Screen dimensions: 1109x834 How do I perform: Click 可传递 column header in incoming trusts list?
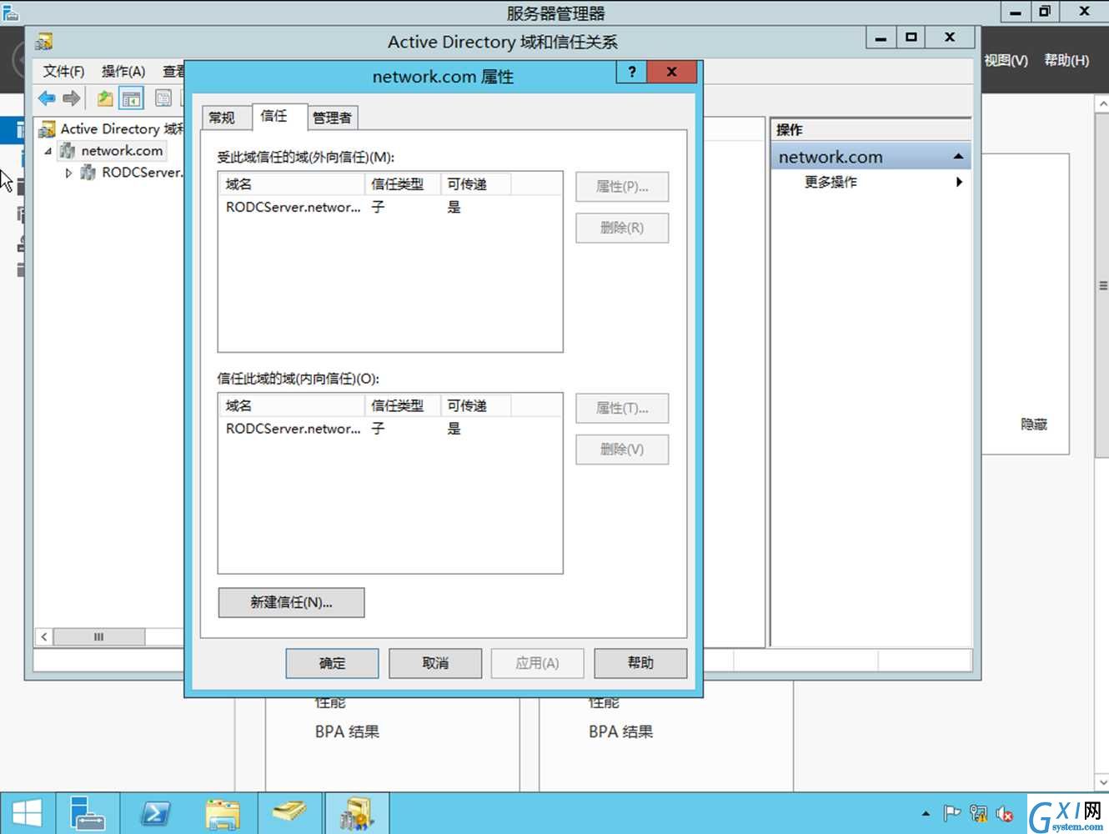(475, 406)
